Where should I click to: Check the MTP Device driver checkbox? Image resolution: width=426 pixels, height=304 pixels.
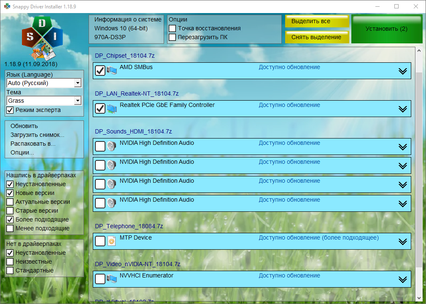tap(100, 241)
